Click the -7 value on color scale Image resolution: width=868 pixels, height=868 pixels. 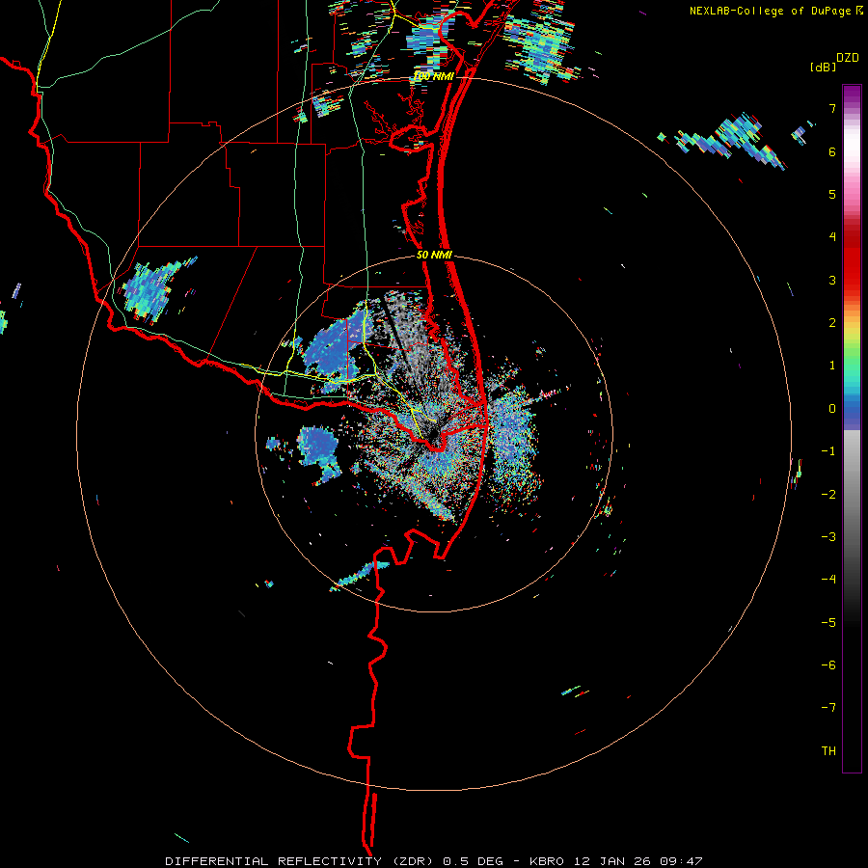(828, 708)
